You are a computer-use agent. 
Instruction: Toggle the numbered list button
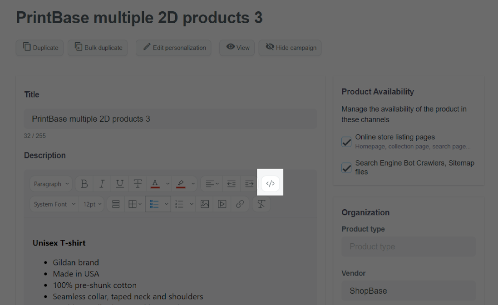179,204
